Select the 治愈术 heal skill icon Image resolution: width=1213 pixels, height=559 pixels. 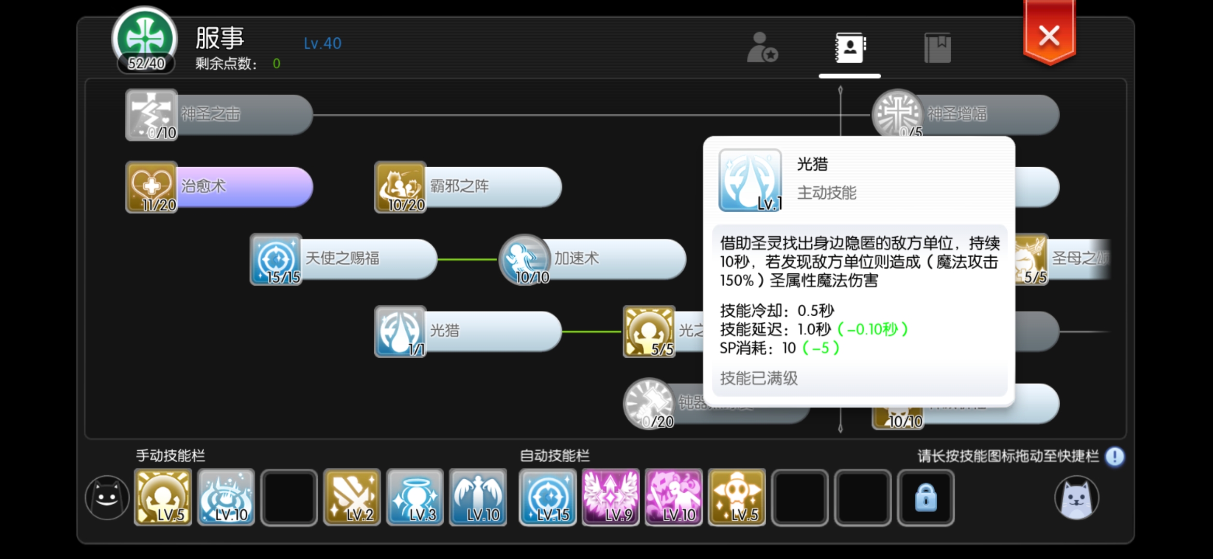tap(151, 187)
